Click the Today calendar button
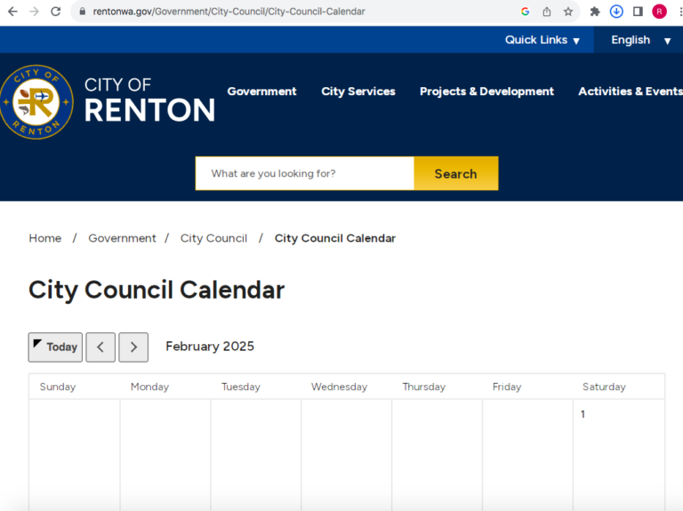 coord(55,347)
